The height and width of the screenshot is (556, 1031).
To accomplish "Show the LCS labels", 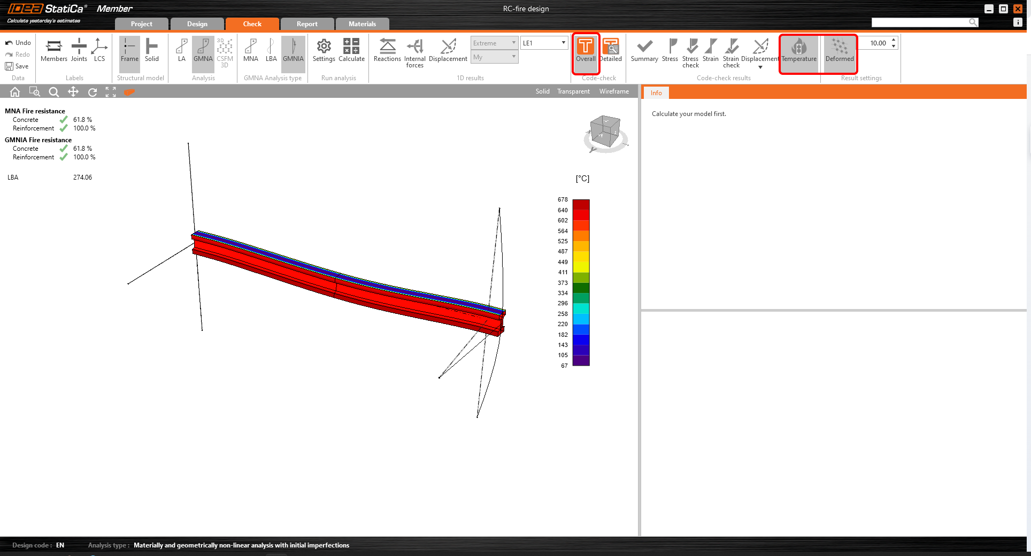I will point(99,50).
